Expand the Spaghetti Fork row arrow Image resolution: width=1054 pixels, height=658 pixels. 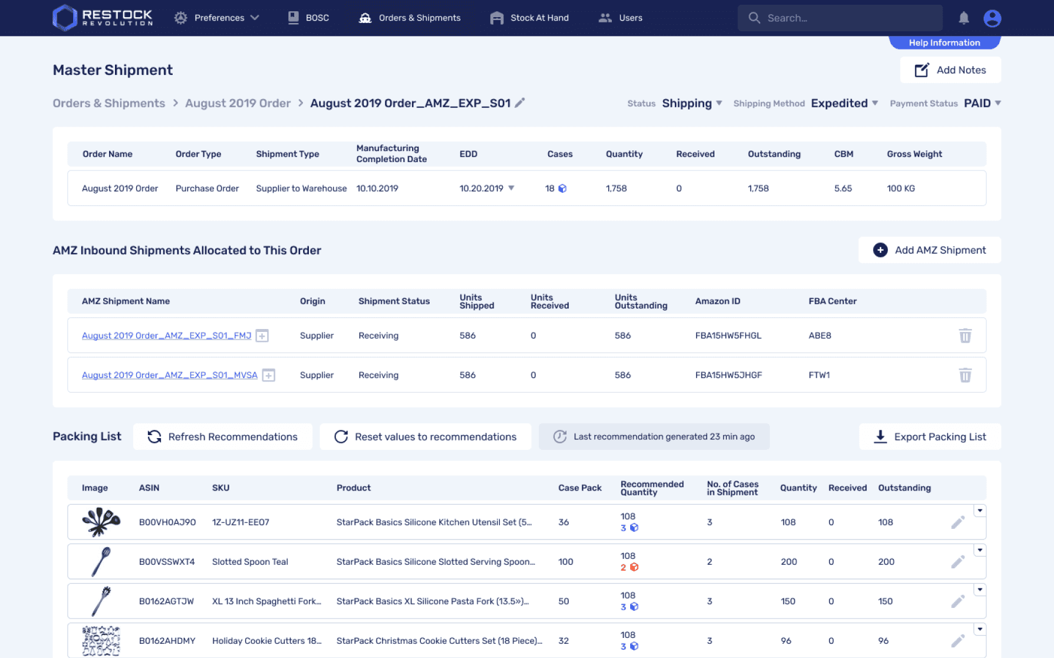click(980, 590)
